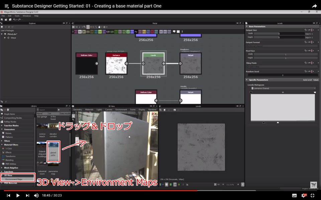Click the Library search field
The image size is (321, 200).
[48, 110]
